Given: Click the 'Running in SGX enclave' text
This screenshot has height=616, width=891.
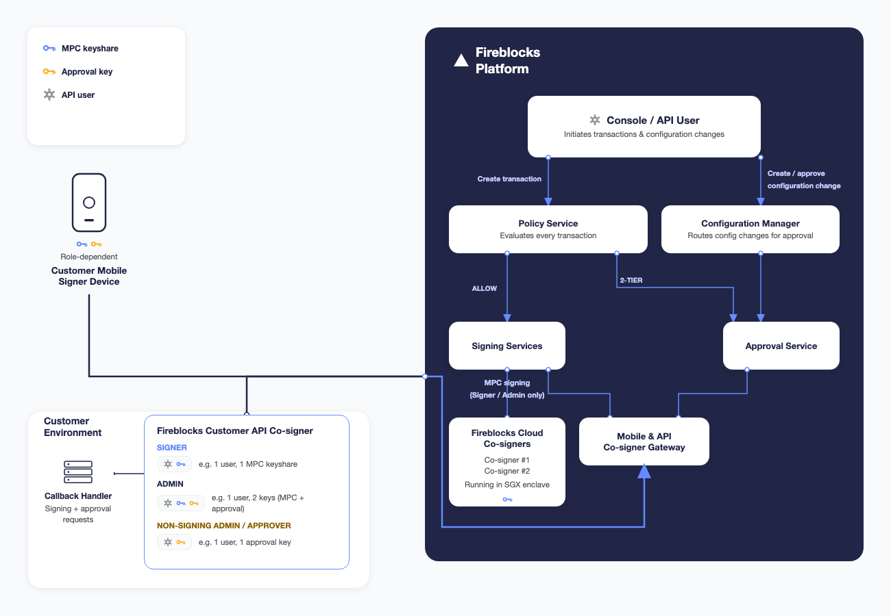Looking at the screenshot, I should [507, 485].
